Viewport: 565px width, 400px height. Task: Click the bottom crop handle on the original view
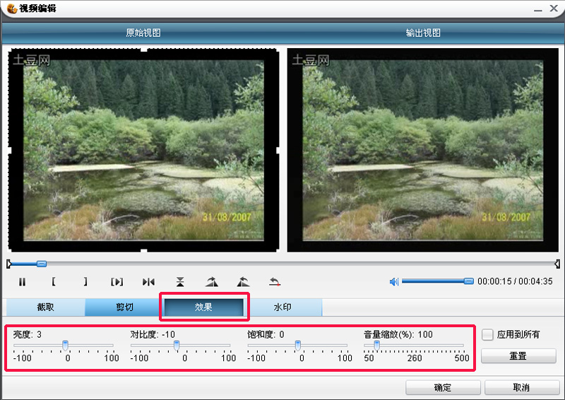[144, 250]
